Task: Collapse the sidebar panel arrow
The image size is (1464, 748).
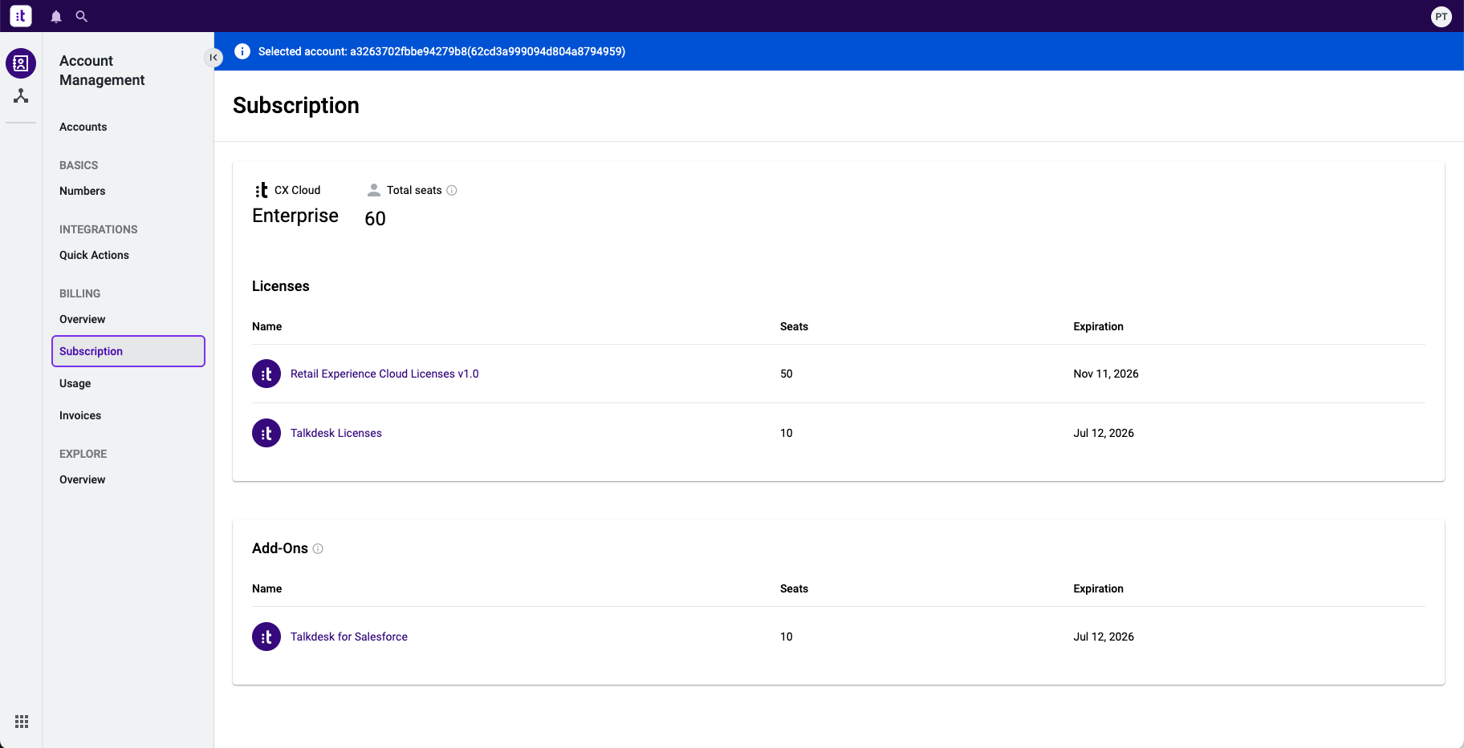Action: (213, 58)
